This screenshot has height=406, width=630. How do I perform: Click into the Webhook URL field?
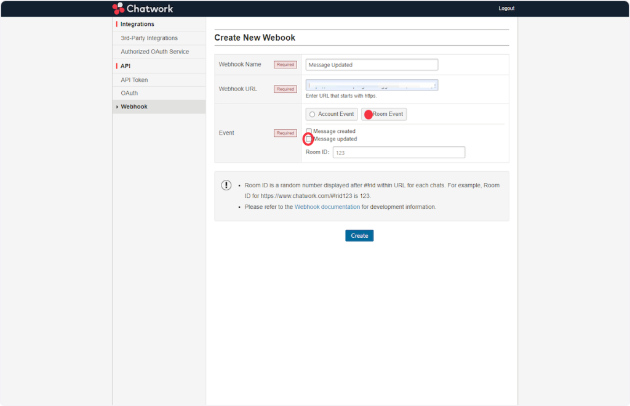[x=372, y=85]
